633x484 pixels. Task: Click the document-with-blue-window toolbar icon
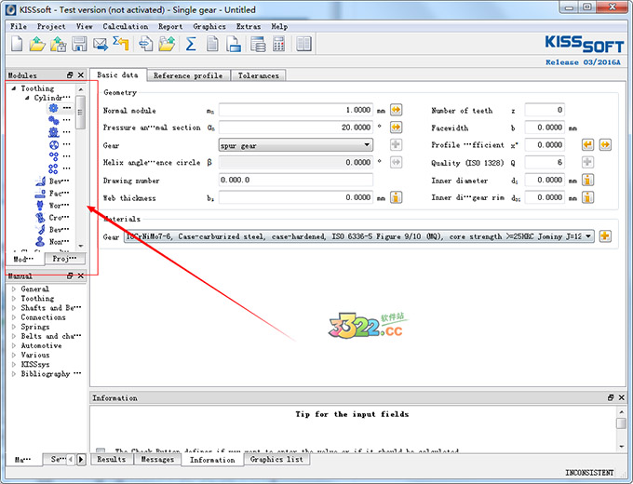tap(234, 44)
